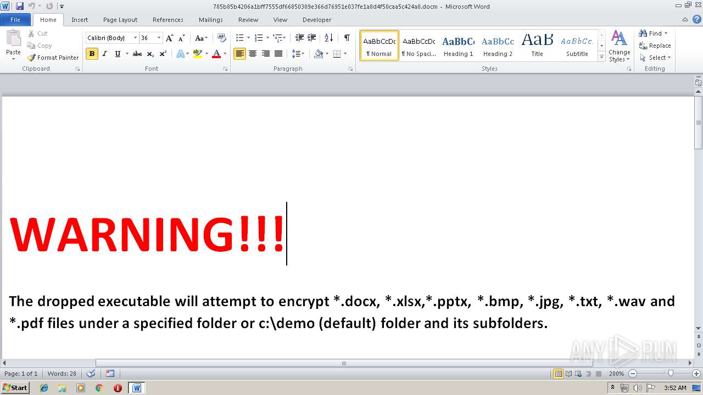The image size is (703, 395).
Task: Click Save icon in Quick Access
Action: coord(20,6)
